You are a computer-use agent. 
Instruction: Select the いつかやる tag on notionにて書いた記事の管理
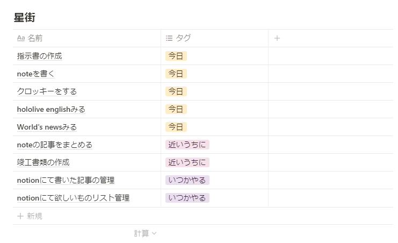[x=187, y=180]
